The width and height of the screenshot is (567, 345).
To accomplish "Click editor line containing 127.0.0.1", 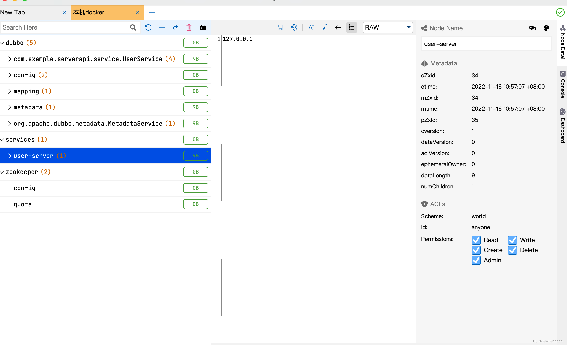I will (238, 39).
